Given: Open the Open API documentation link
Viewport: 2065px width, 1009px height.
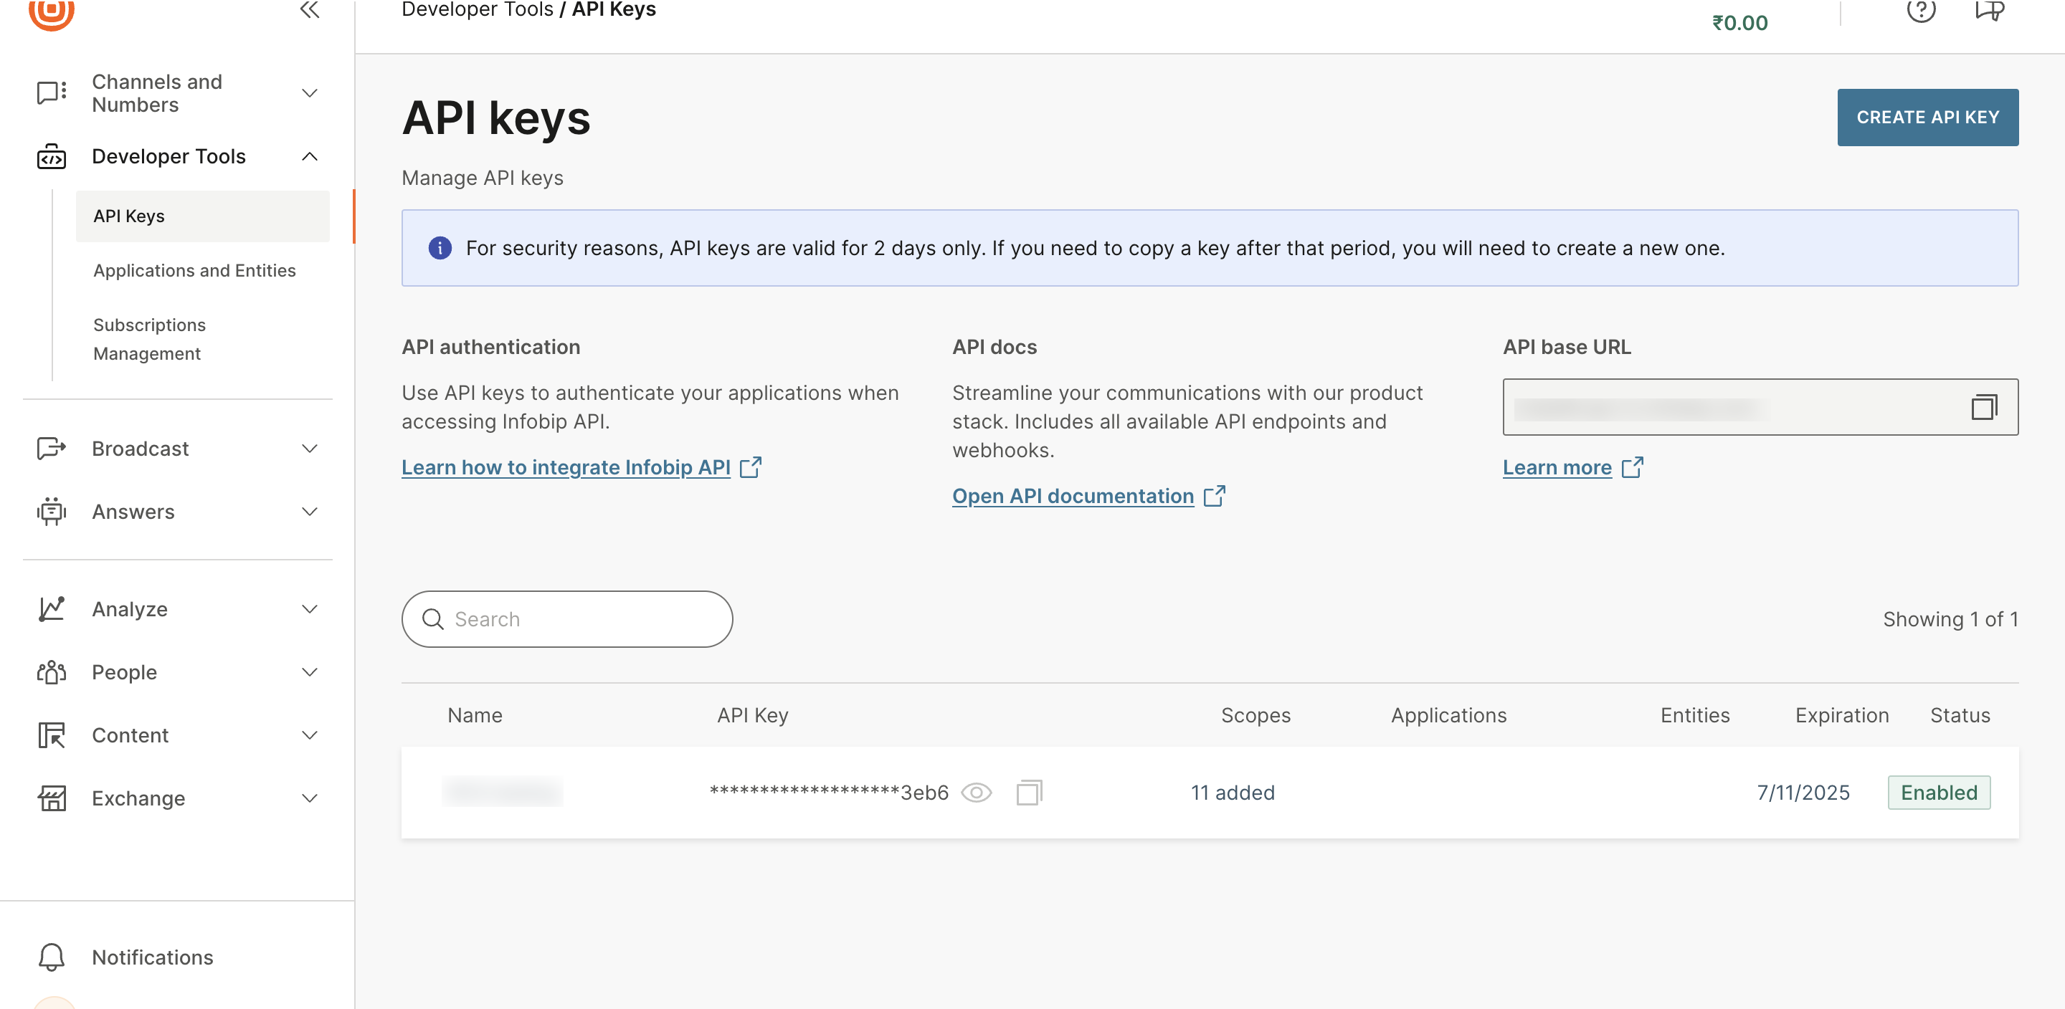Looking at the screenshot, I should pos(1073,496).
